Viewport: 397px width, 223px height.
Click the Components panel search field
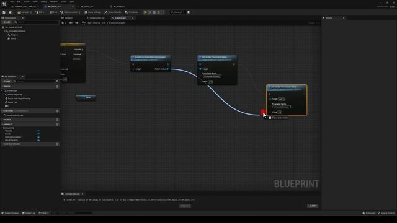point(36,22)
